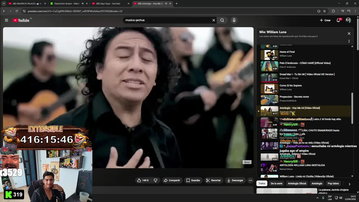Select the De la serie chip
The height and width of the screenshot is (202, 359).
(277, 183)
